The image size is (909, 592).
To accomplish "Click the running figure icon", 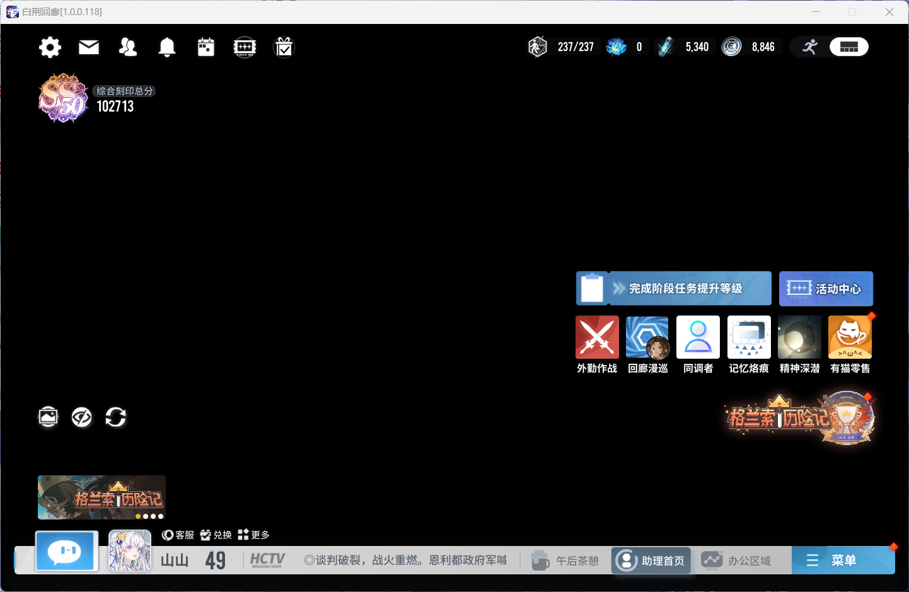I will point(810,47).
